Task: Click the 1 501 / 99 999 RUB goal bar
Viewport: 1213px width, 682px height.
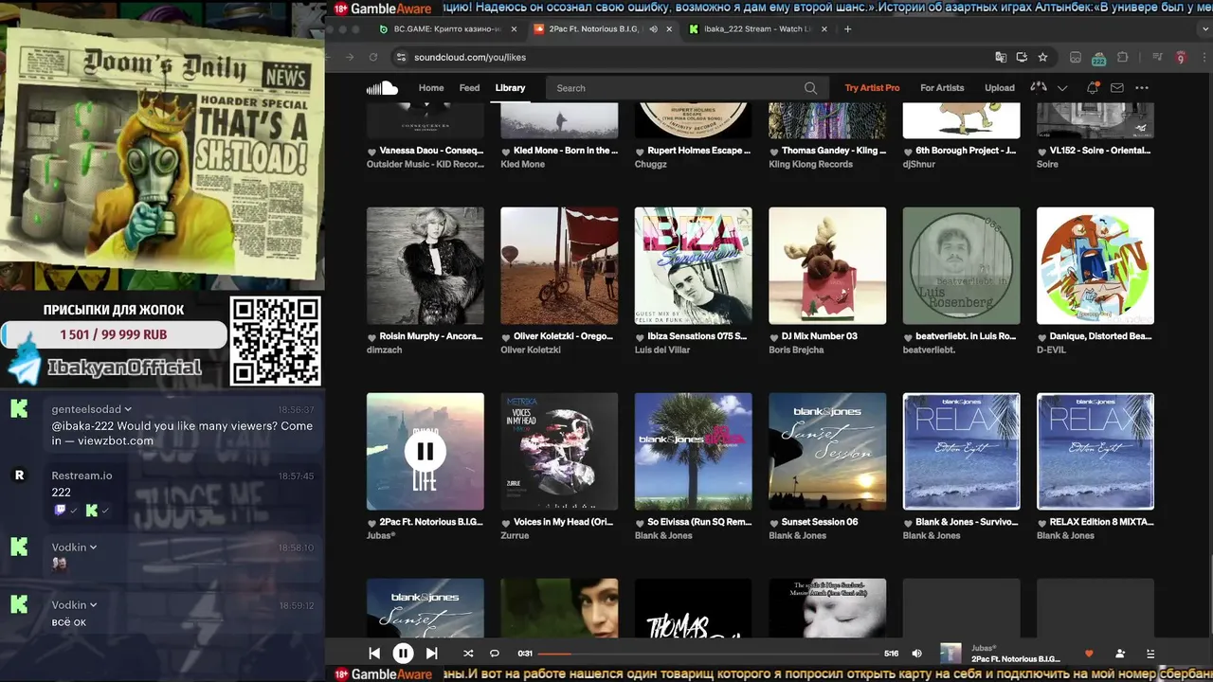Action: point(114,334)
